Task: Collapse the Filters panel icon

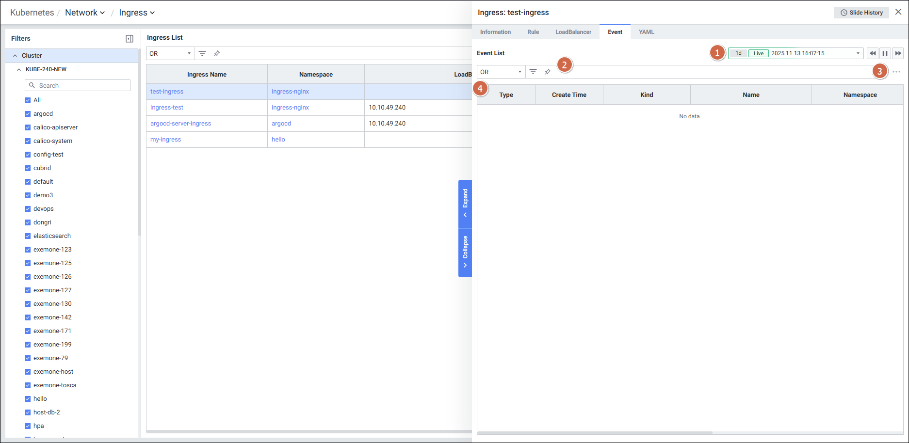Action: [130, 39]
